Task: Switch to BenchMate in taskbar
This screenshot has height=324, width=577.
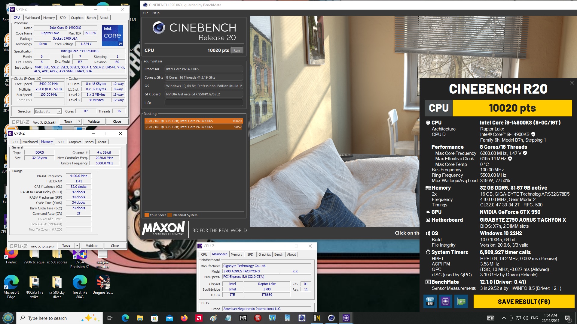Action: 316,318
